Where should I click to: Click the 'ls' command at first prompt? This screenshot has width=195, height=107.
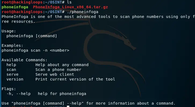69,2
